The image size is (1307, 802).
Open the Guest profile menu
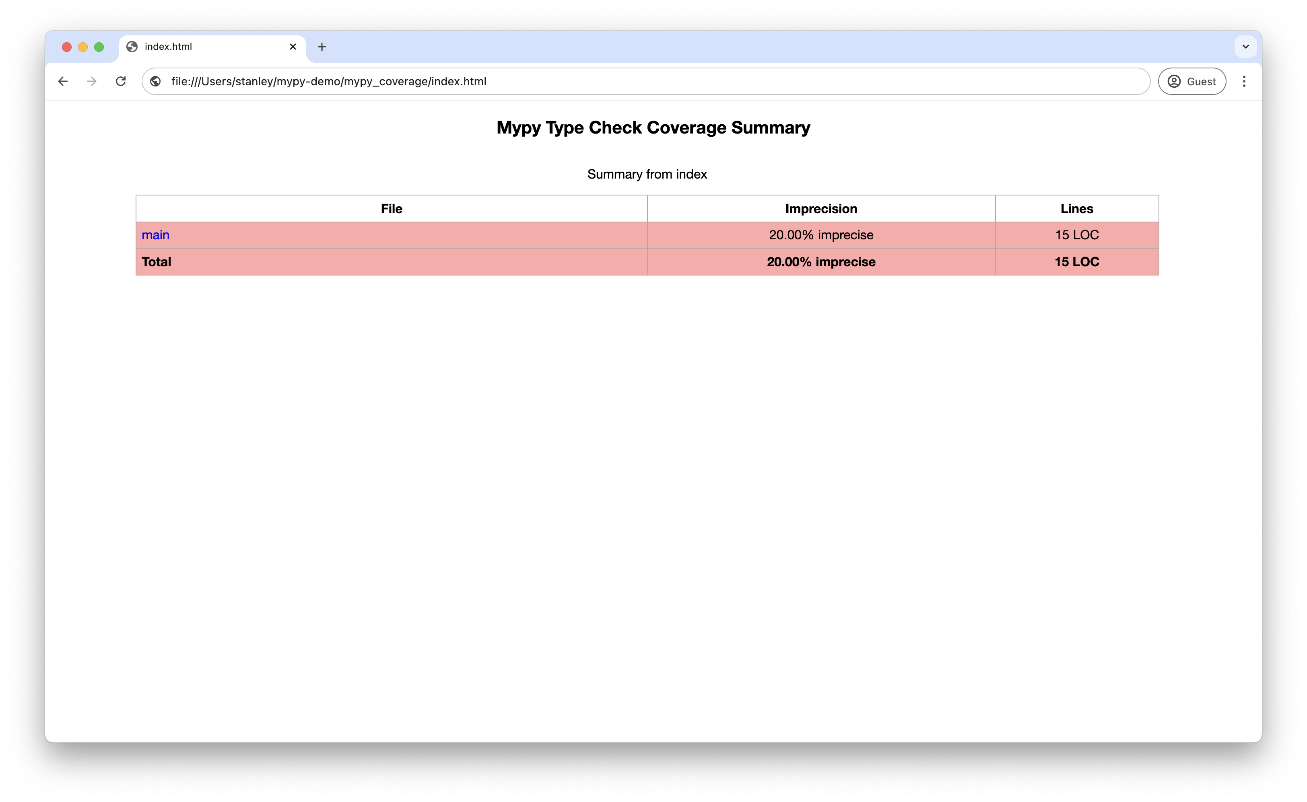pos(1192,81)
